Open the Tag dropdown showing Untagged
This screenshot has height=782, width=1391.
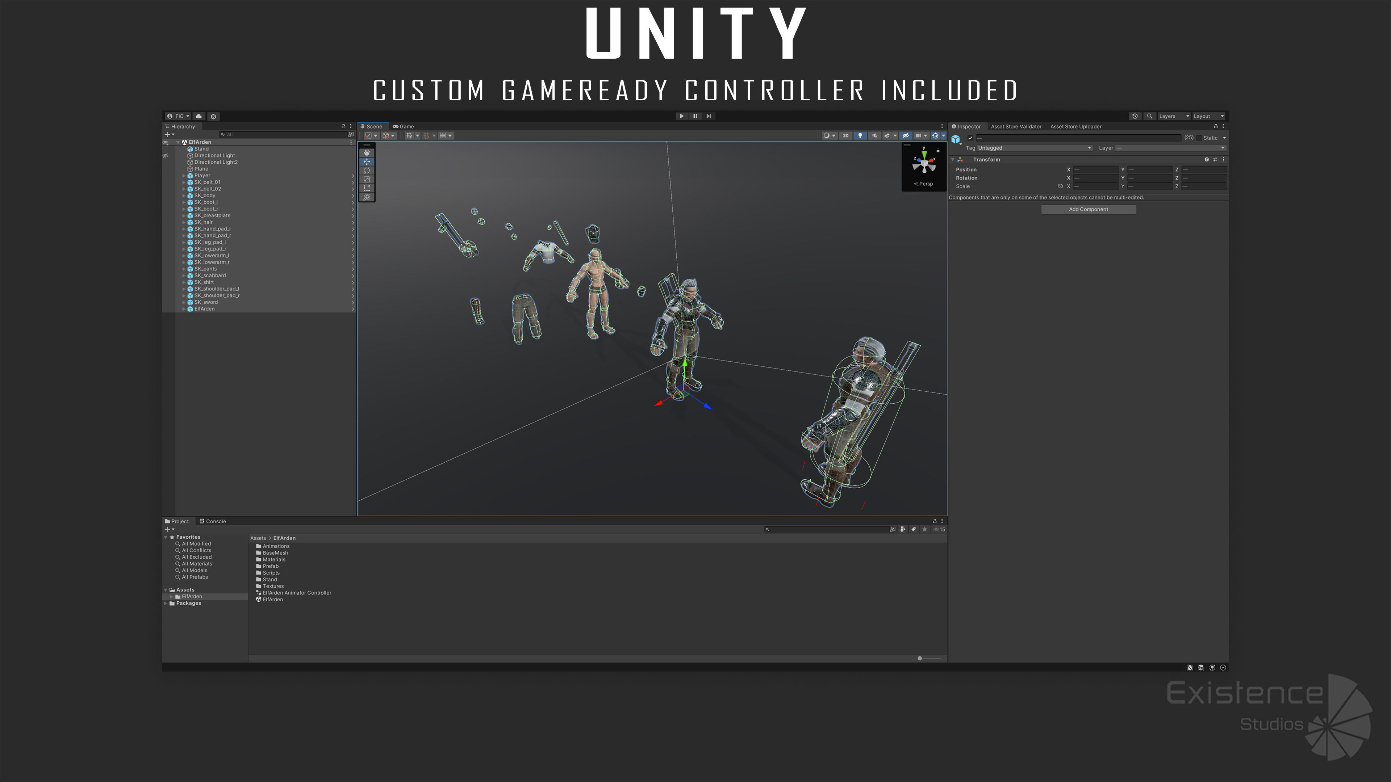pyautogui.click(x=1034, y=148)
